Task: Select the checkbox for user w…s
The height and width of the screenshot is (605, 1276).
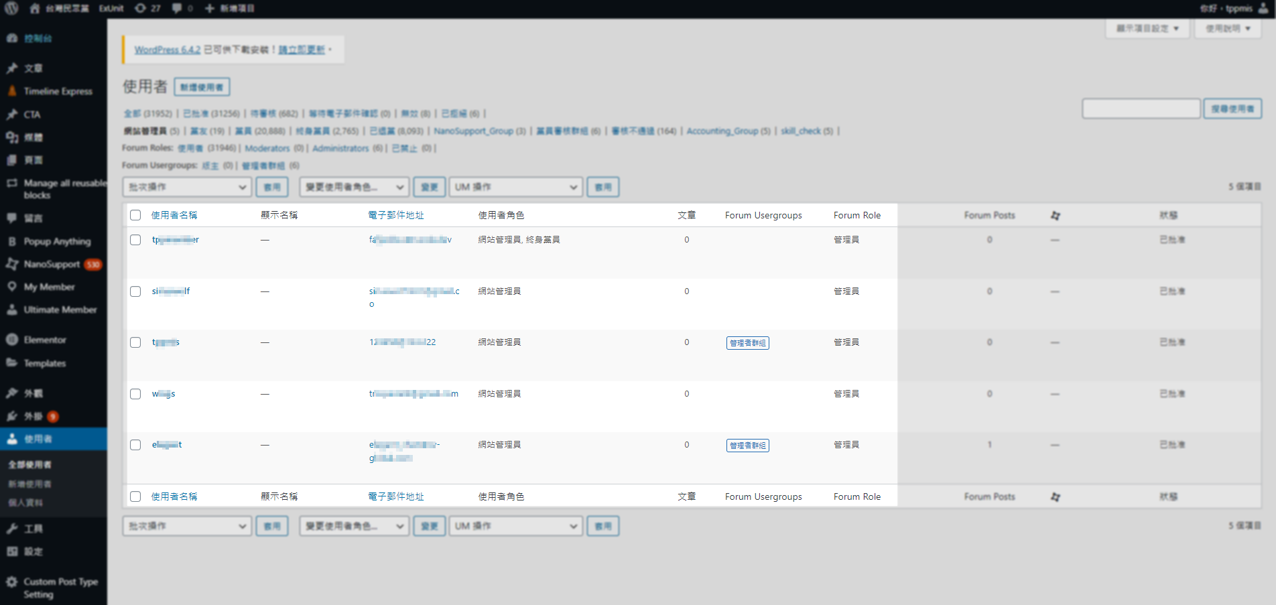Action: (x=135, y=394)
